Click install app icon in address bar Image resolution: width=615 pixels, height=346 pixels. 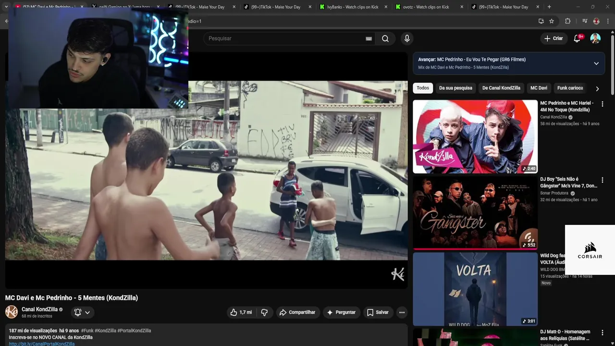point(541,21)
